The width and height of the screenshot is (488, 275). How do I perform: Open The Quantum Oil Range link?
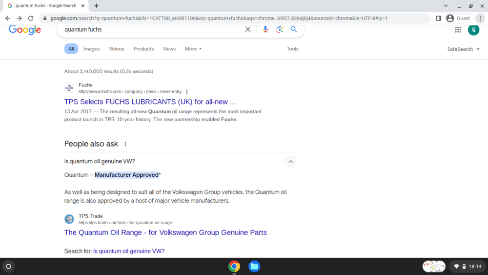pos(165,233)
